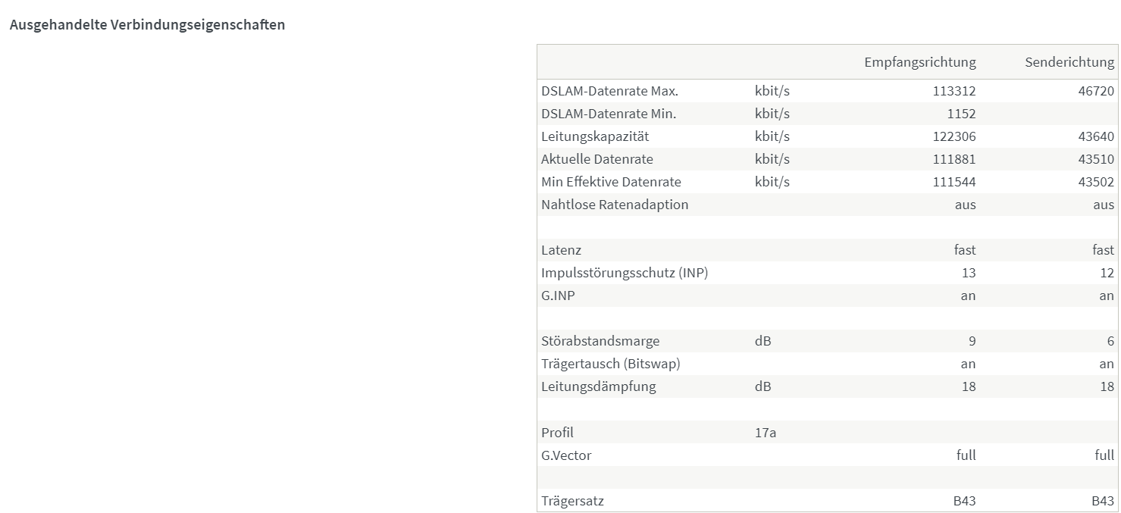Select the Senderichtung column header
1121x513 pixels.
(x=1069, y=62)
